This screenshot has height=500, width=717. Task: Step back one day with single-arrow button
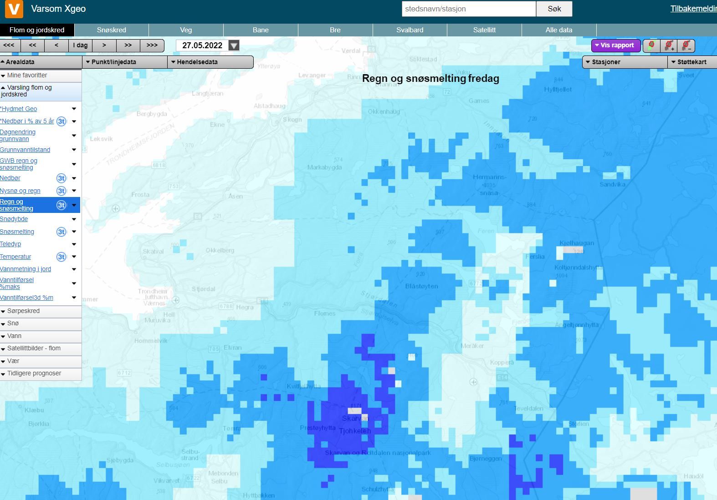(x=56, y=45)
